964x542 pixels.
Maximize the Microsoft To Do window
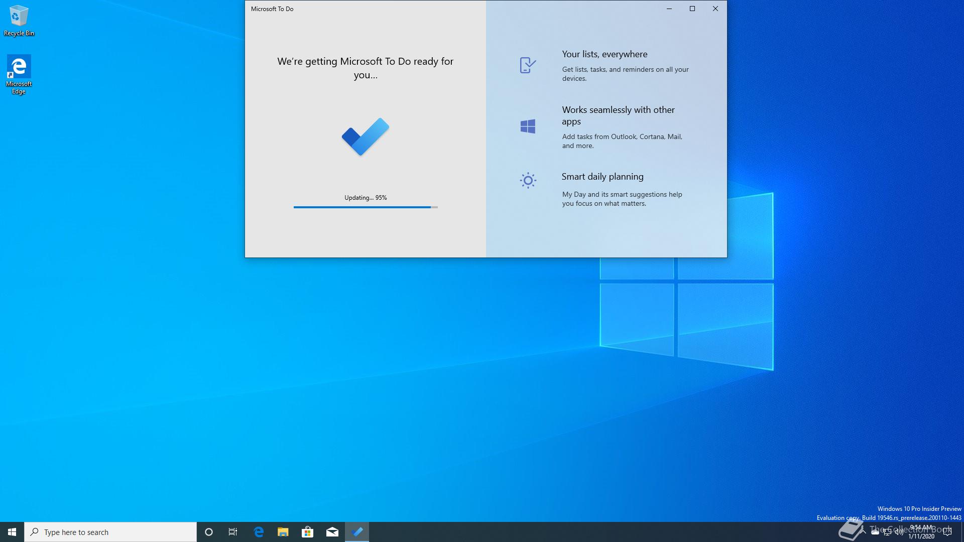point(692,9)
